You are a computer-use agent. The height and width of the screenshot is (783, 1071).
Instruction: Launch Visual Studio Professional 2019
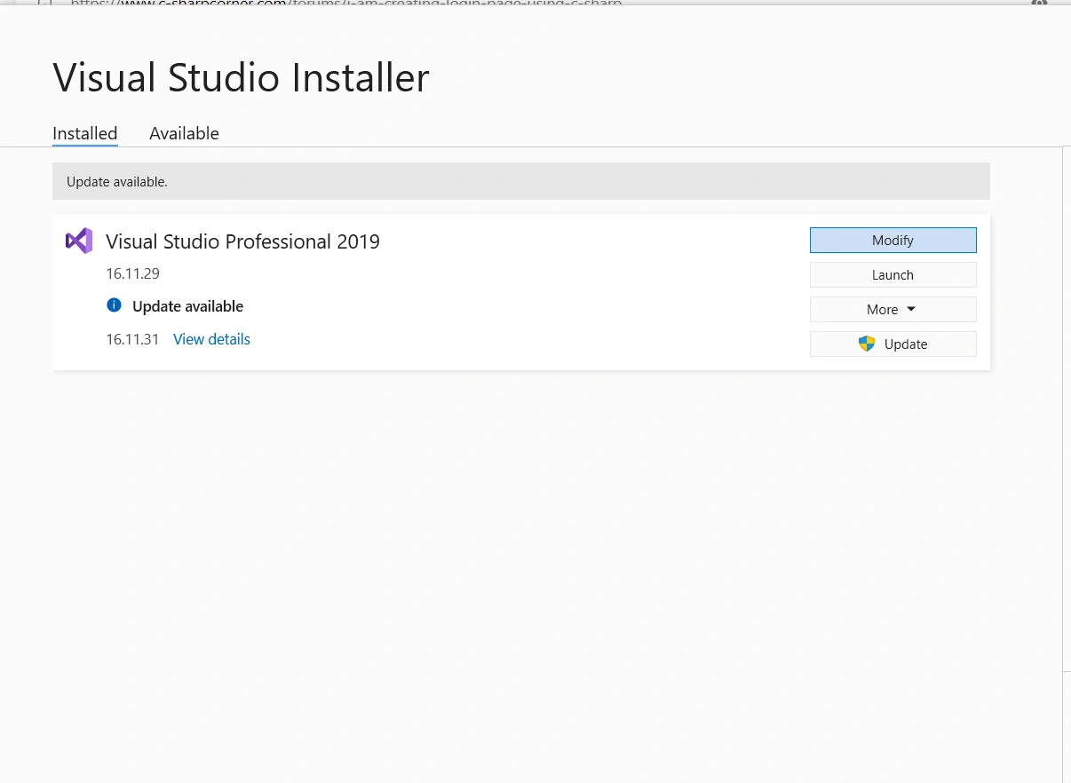(x=892, y=274)
